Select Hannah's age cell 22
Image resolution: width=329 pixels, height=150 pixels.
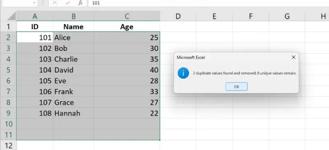(x=127, y=113)
